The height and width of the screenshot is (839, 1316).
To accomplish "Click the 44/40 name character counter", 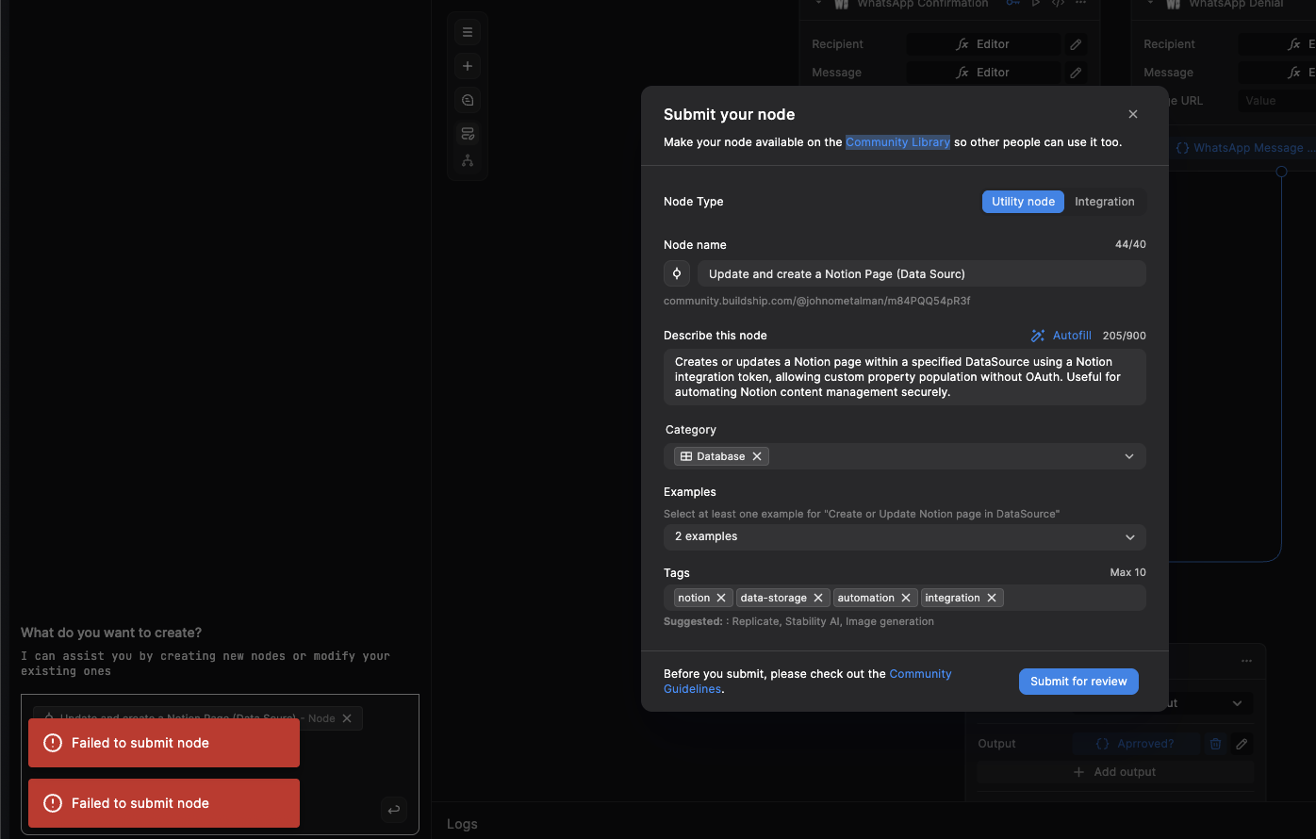I will tap(1130, 244).
